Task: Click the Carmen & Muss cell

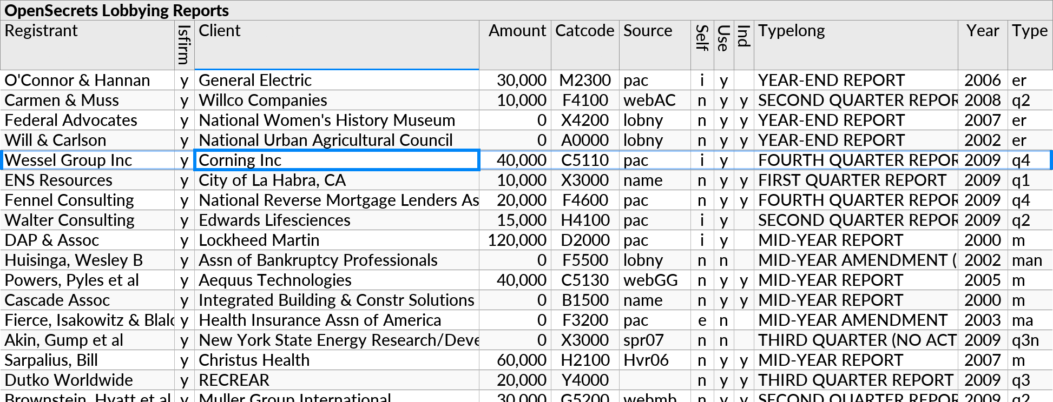Action: 88,100
